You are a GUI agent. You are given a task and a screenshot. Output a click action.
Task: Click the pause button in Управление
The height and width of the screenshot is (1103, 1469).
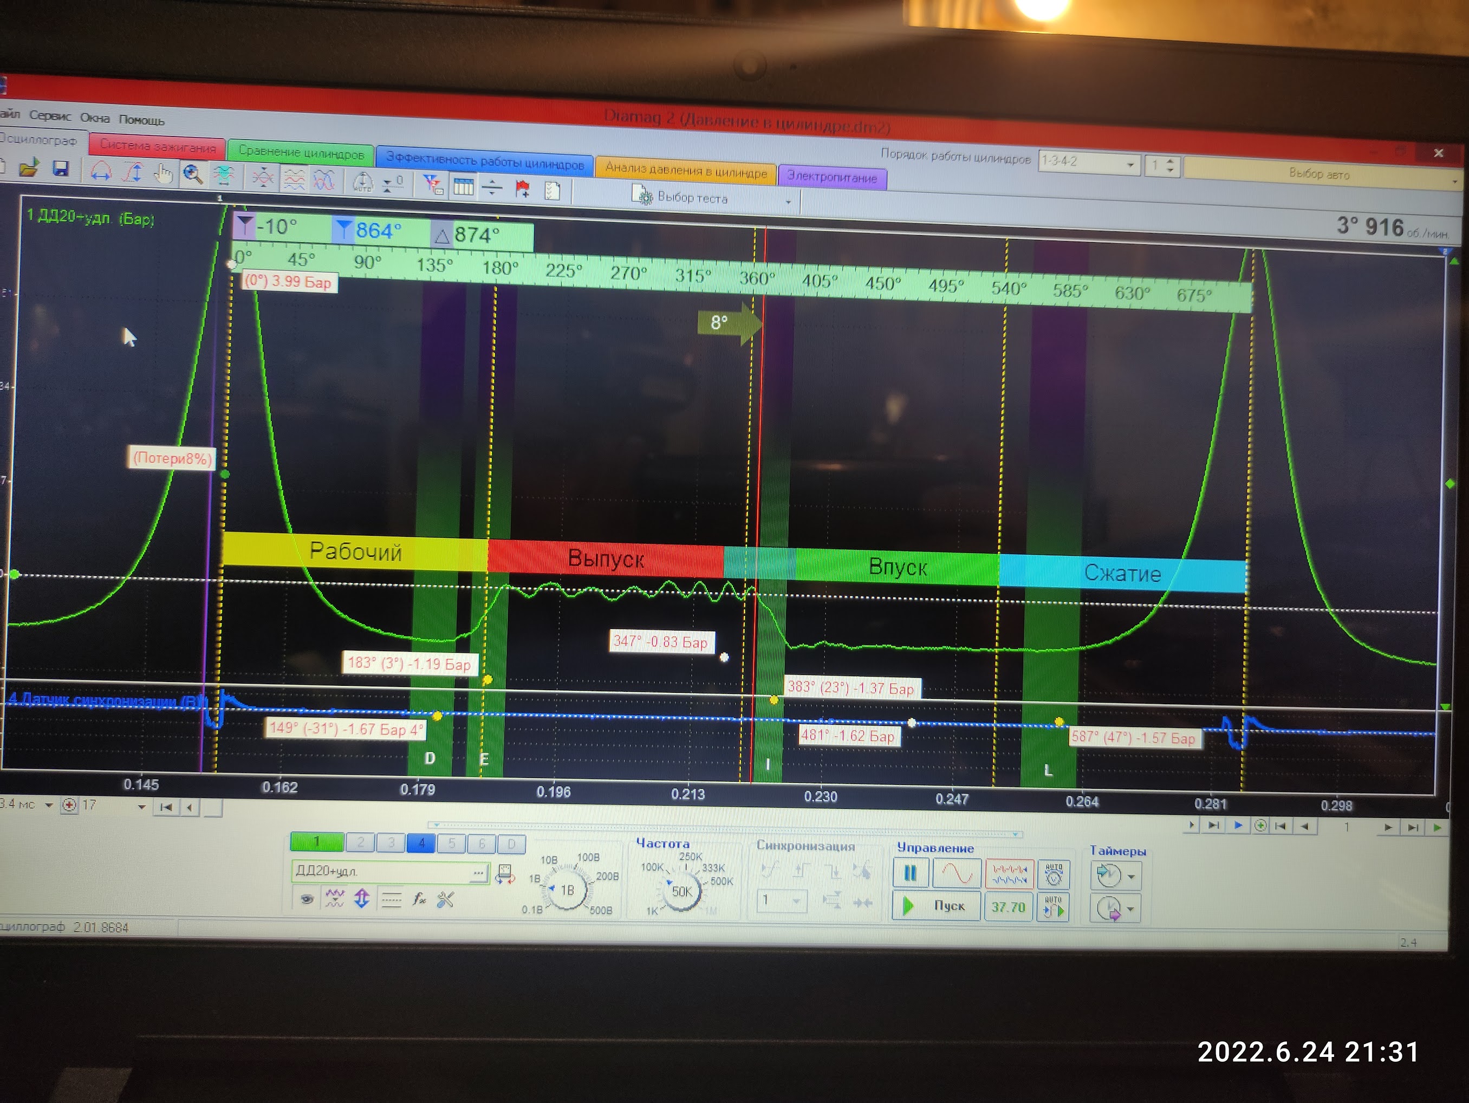(910, 873)
